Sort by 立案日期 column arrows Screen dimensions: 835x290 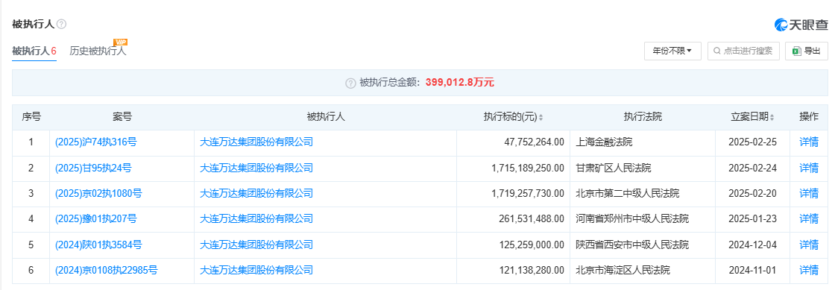772,118
